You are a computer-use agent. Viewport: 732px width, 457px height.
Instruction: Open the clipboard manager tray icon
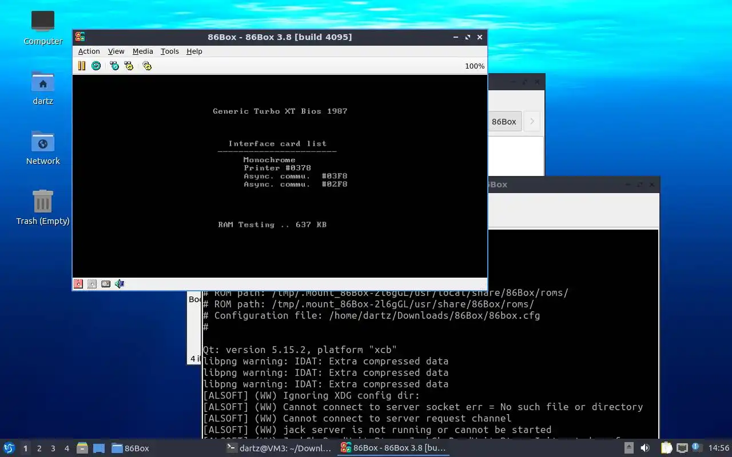click(667, 448)
